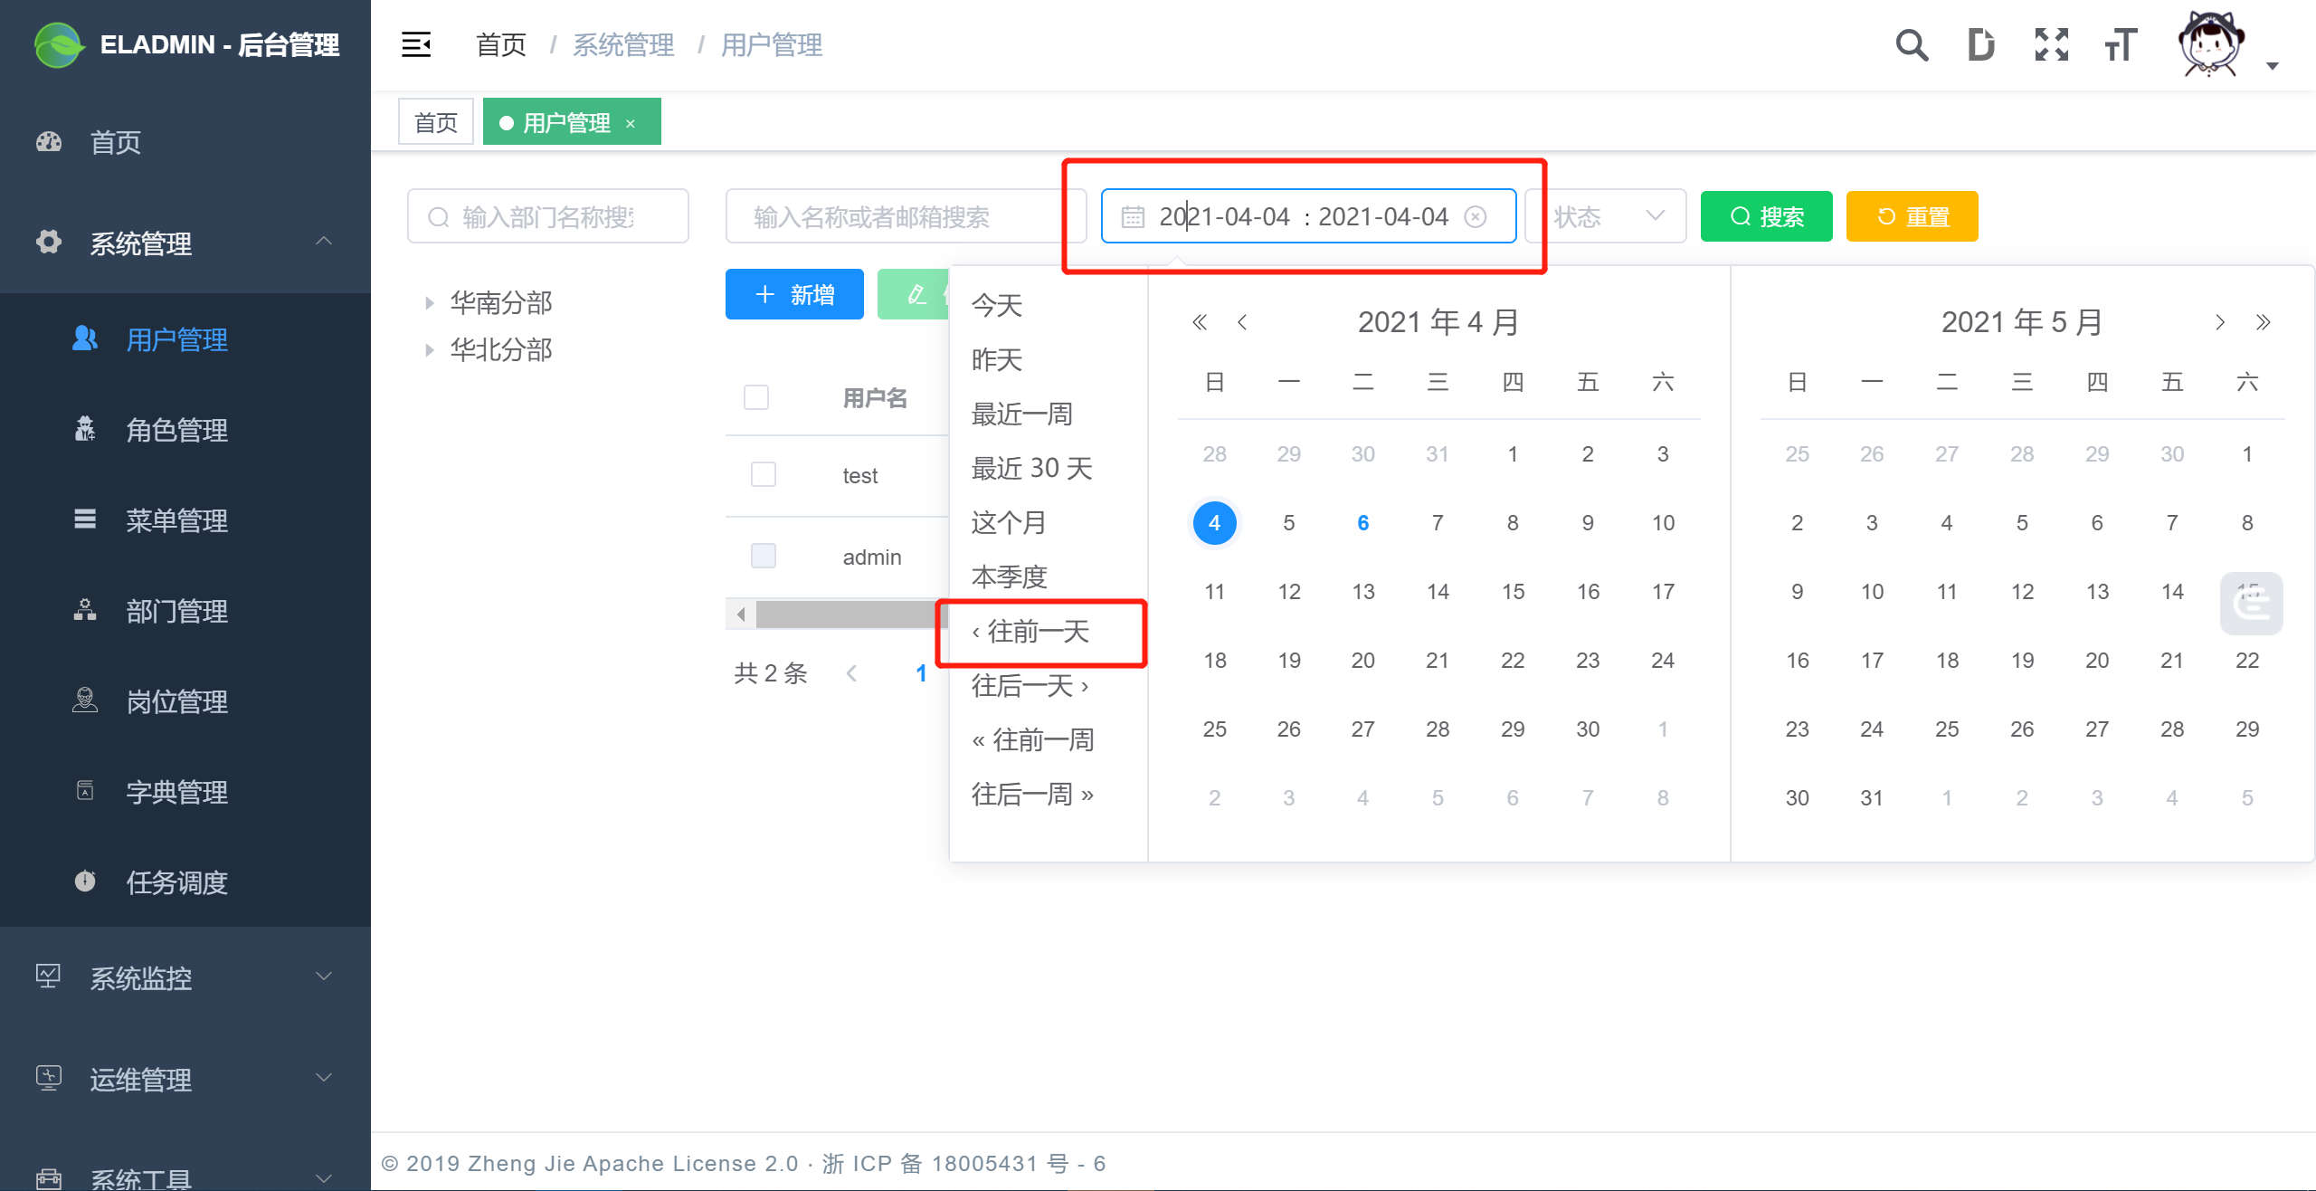
Task: Click the yellow 重置 button
Action: (1912, 216)
